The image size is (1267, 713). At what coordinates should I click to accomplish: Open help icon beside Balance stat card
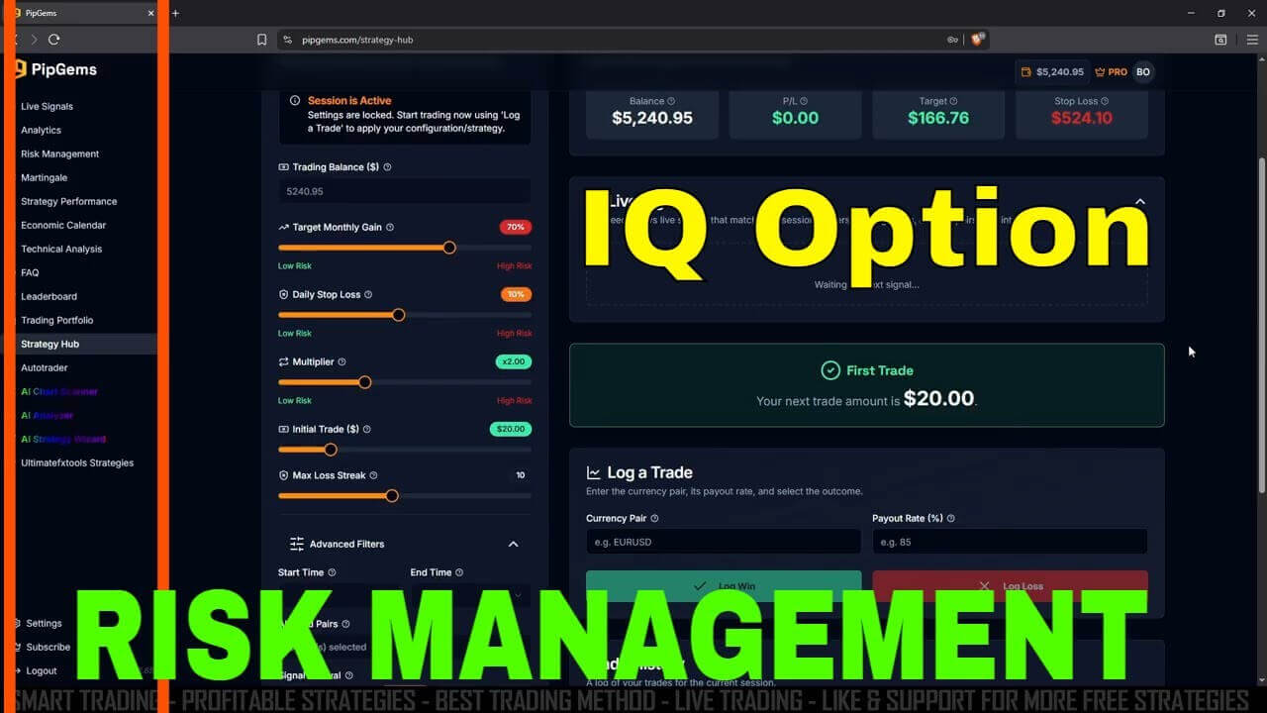[x=671, y=101]
